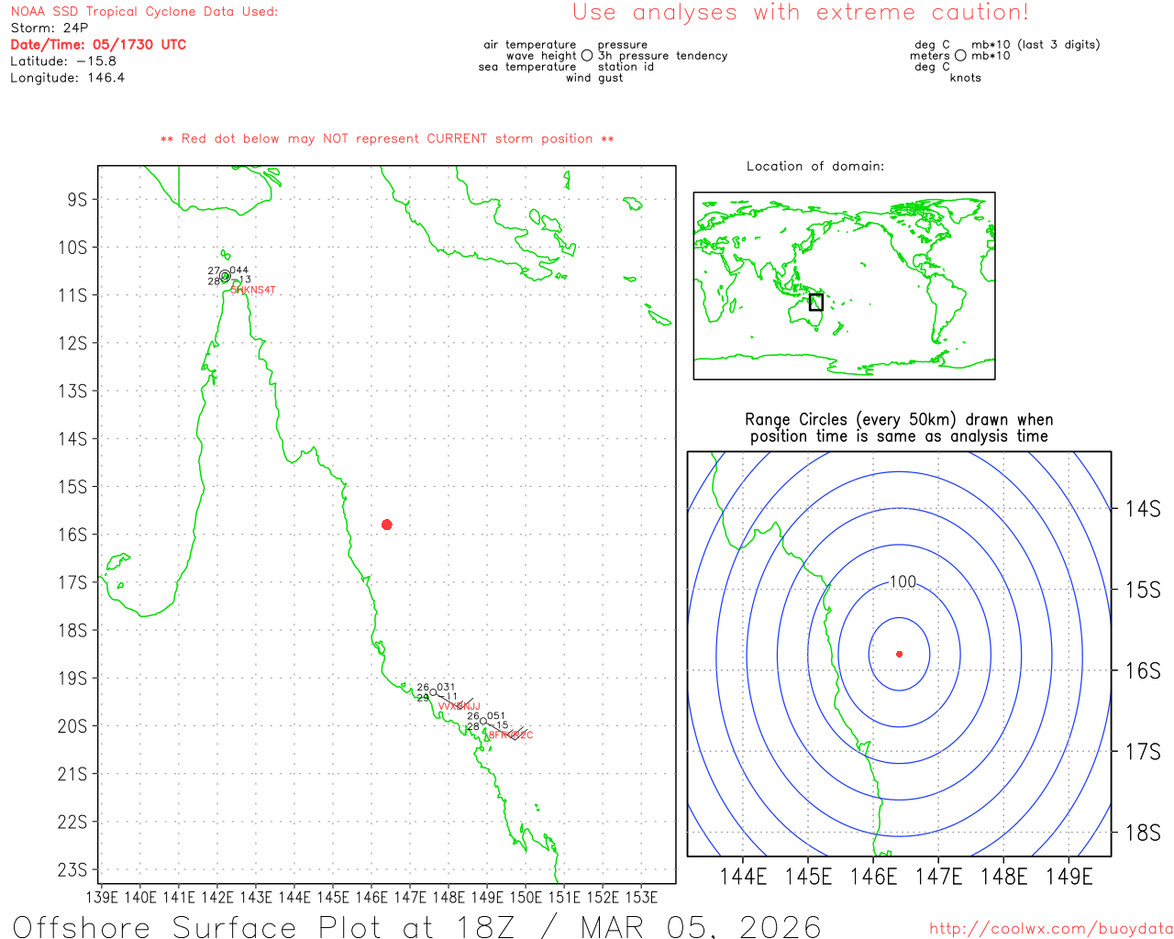Click 'Date/Time: 05/1730 UTC'
Viewport: 1174px width, 939px height.
[x=98, y=44]
